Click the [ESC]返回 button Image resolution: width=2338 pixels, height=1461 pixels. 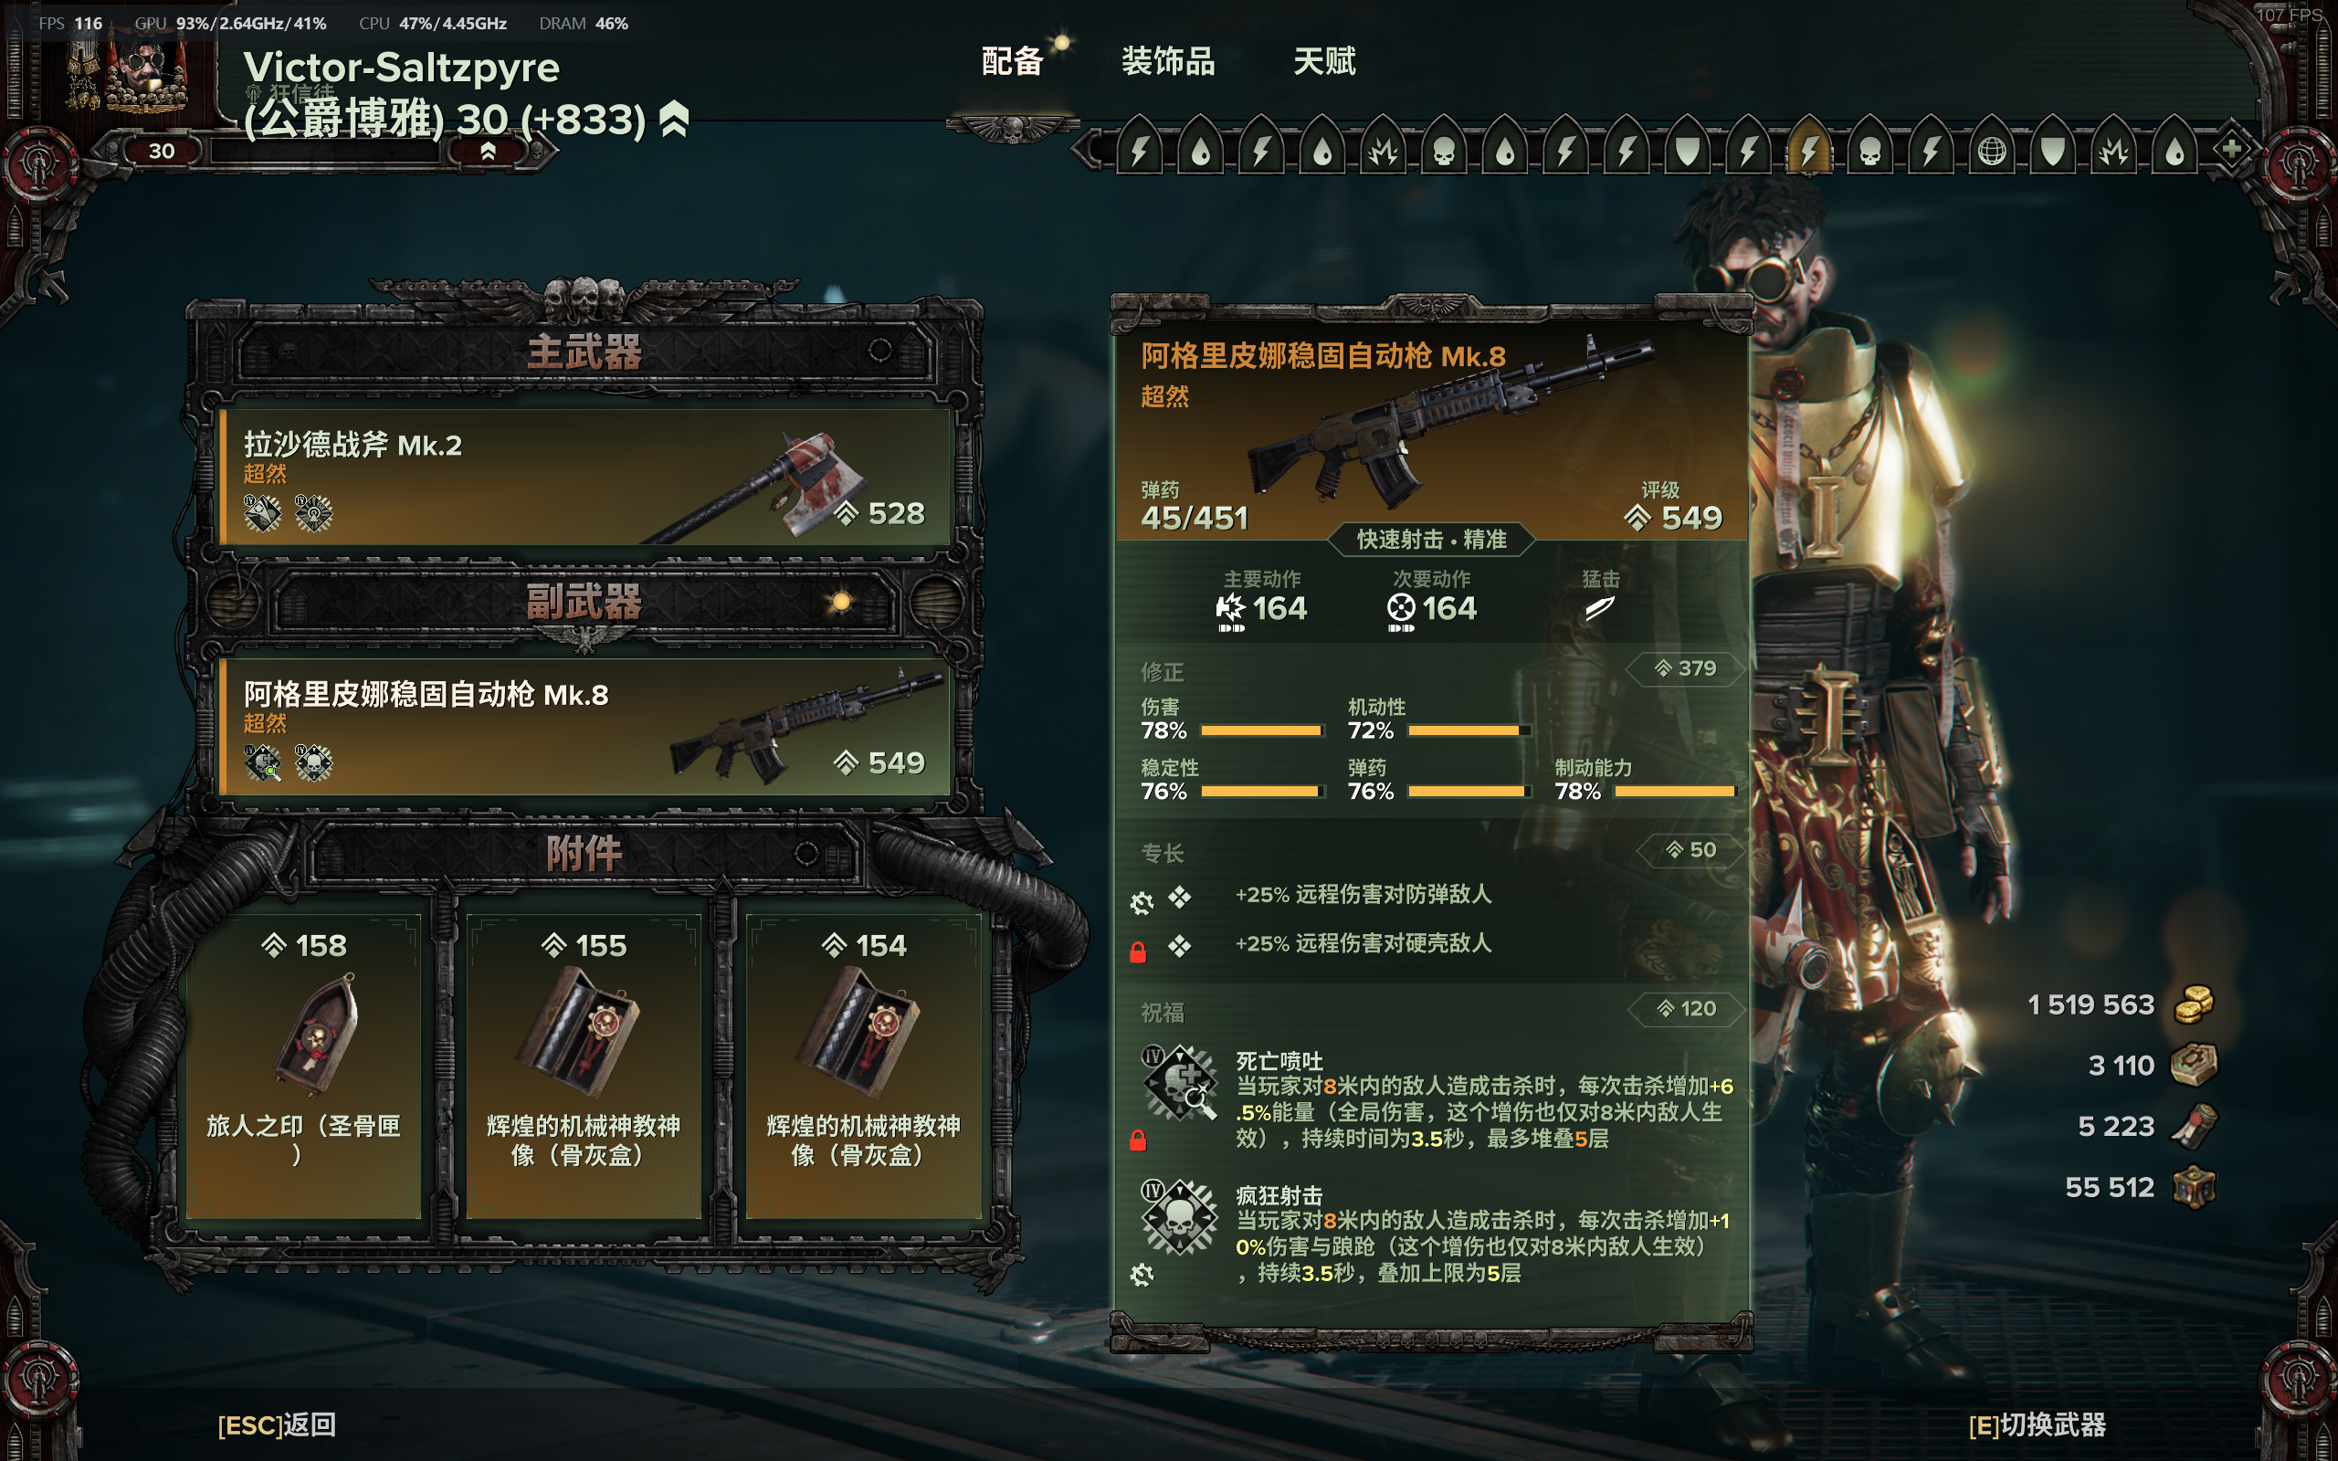click(x=277, y=1425)
